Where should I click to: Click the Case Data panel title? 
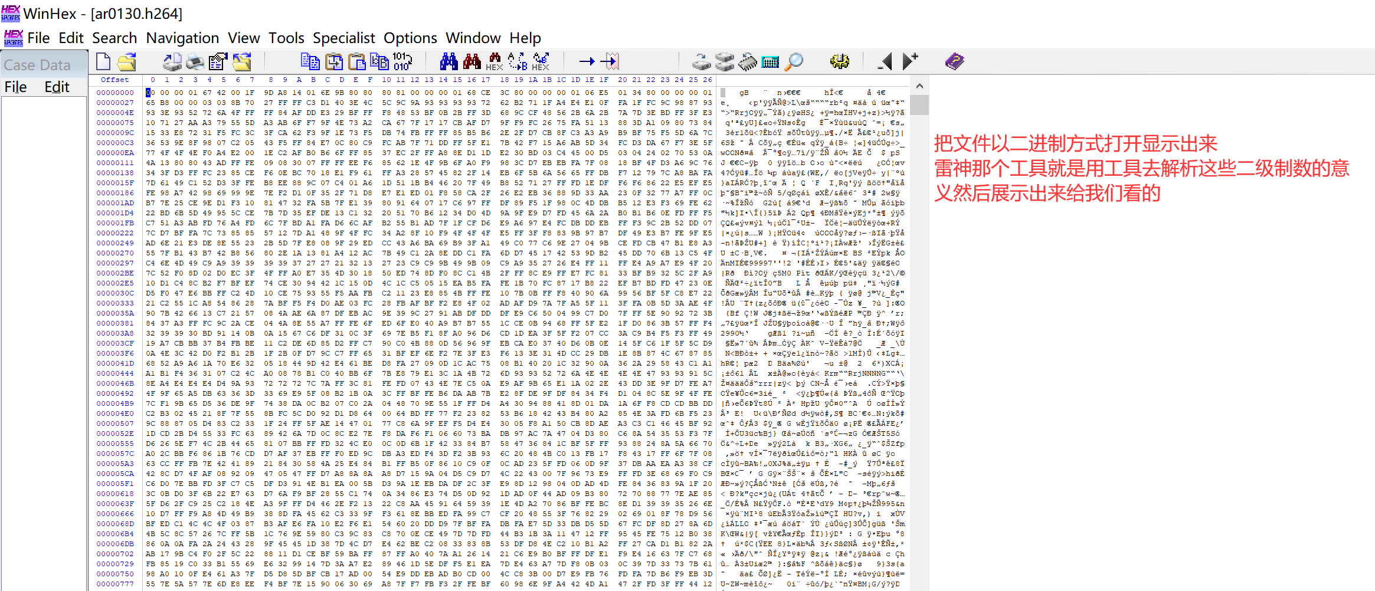(x=37, y=65)
